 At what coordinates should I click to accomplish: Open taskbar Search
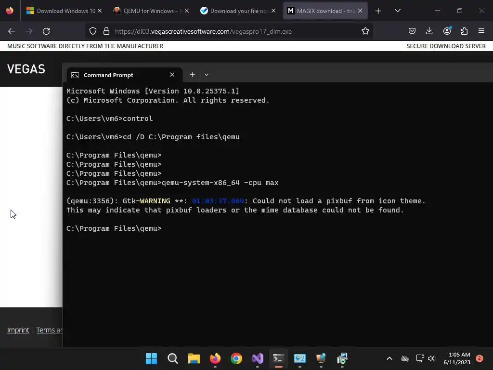tap(173, 358)
